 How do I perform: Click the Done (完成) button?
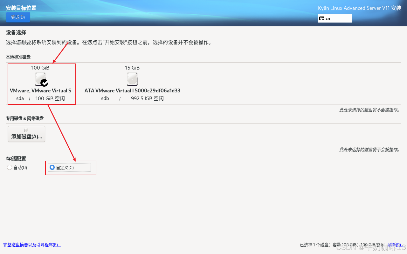click(x=18, y=17)
